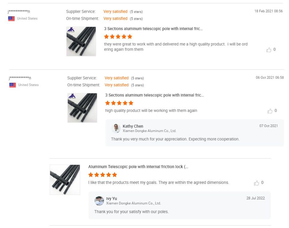Screen dimensions: 289x228
Task: Open second review's pole product thumbnail
Action: (x=82, y=108)
